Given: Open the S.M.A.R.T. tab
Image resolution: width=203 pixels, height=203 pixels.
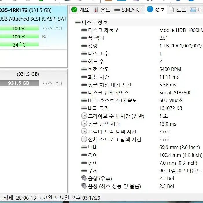Looking at the screenshot, I should (129, 10).
